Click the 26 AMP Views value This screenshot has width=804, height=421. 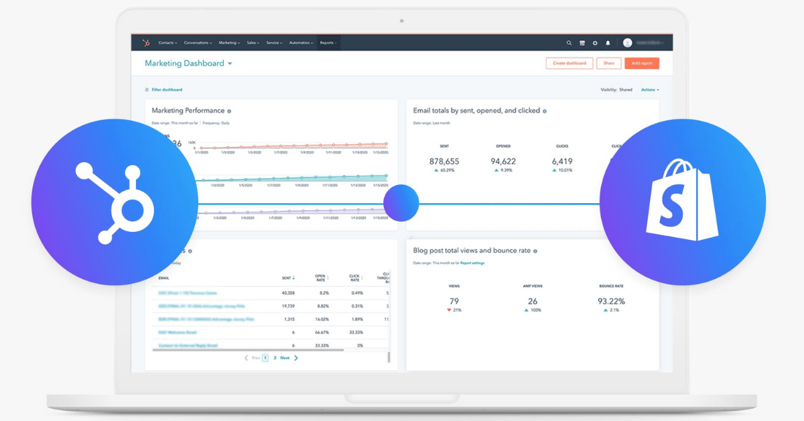click(x=533, y=301)
